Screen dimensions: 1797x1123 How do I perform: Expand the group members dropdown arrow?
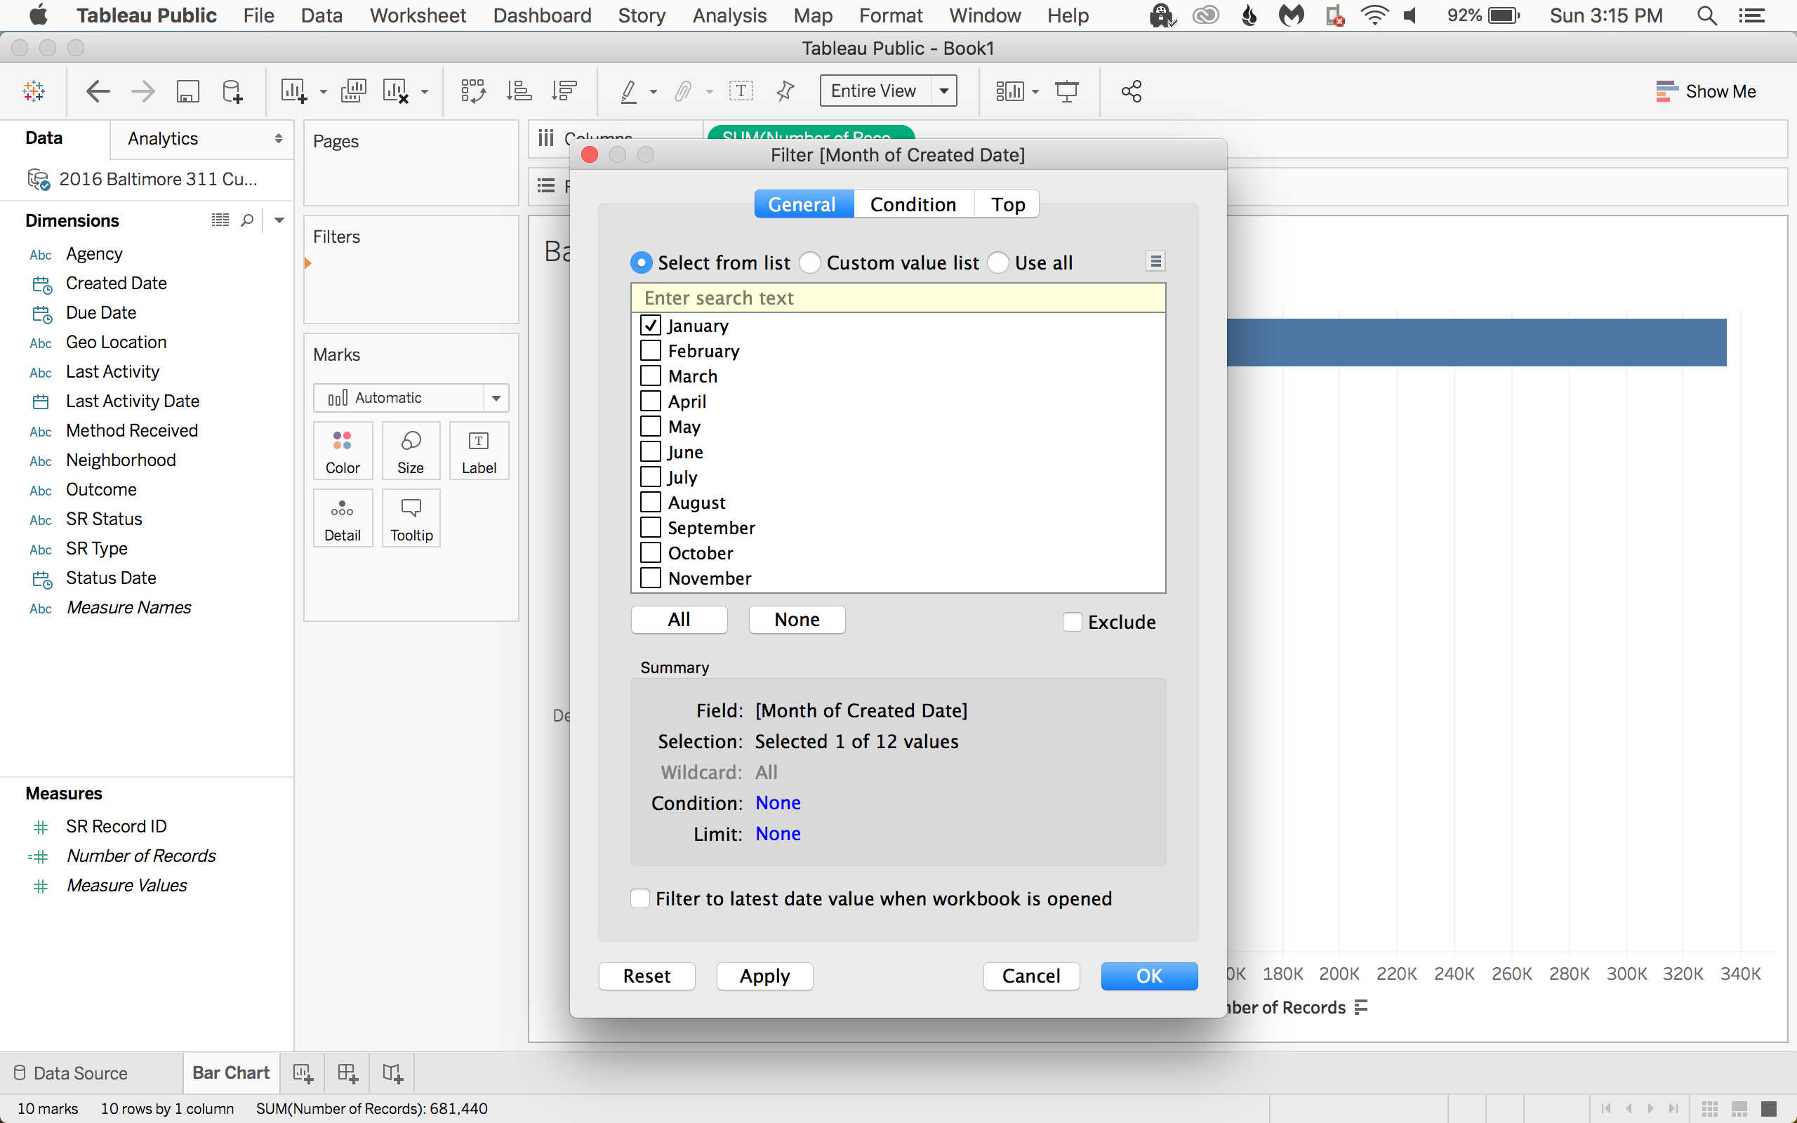pyautogui.click(x=709, y=92)
